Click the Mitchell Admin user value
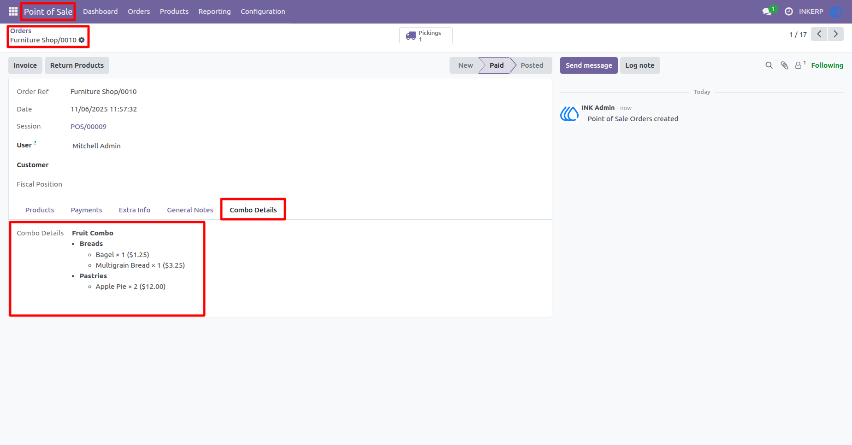Screen dimensions: 852x445 click(96, 146)
